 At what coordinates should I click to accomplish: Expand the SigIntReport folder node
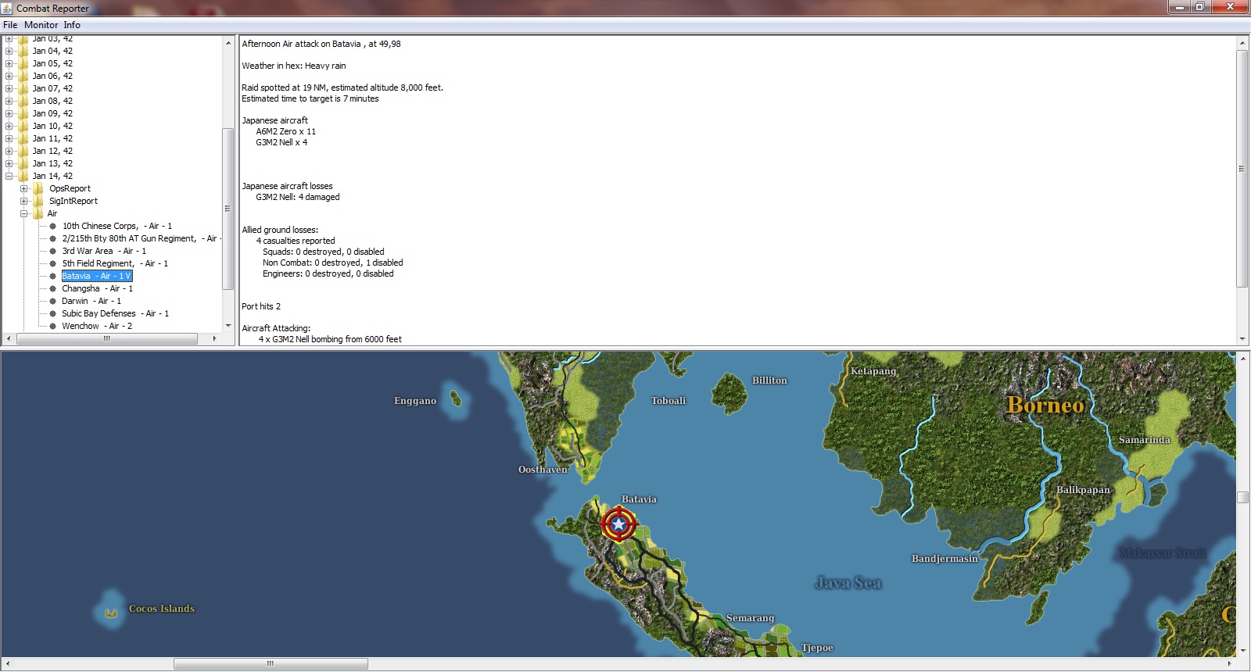tap(24, 201)
